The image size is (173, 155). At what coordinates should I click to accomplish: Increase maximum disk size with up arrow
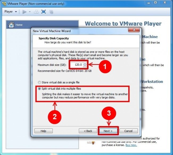pos(85,64)
